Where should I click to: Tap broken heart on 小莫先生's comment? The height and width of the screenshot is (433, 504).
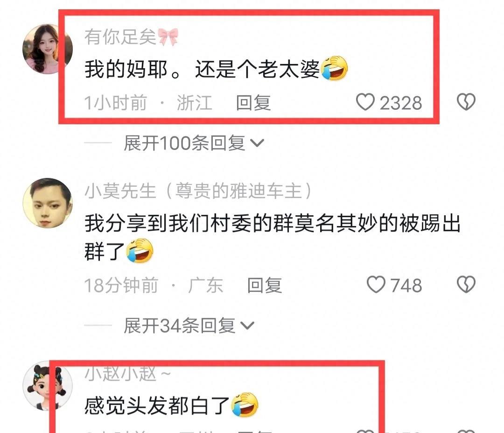pos(466,285)
